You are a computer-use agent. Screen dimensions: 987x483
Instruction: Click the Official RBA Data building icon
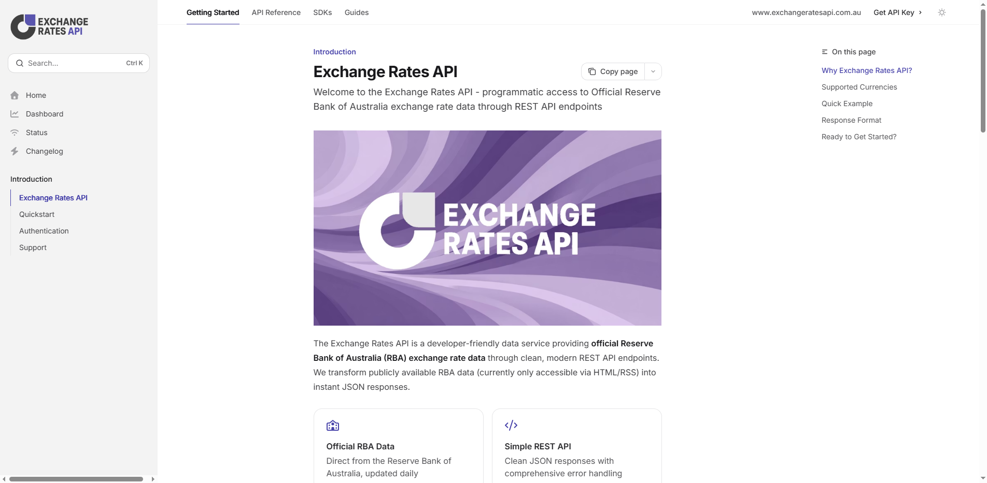[x=333, y=426]
